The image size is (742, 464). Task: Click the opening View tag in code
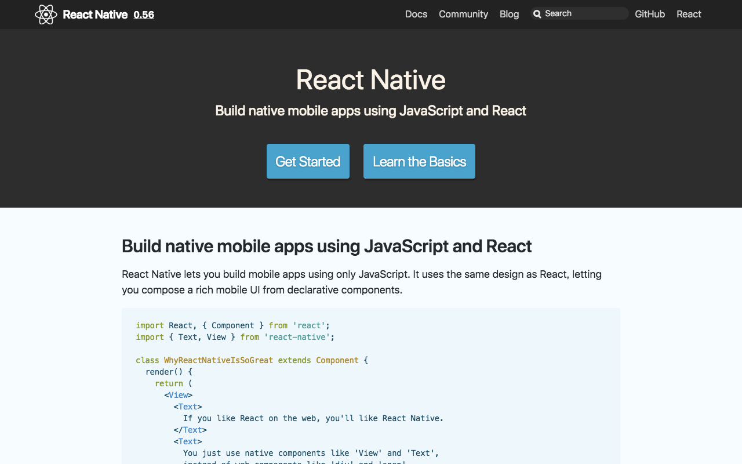point(178,395)
